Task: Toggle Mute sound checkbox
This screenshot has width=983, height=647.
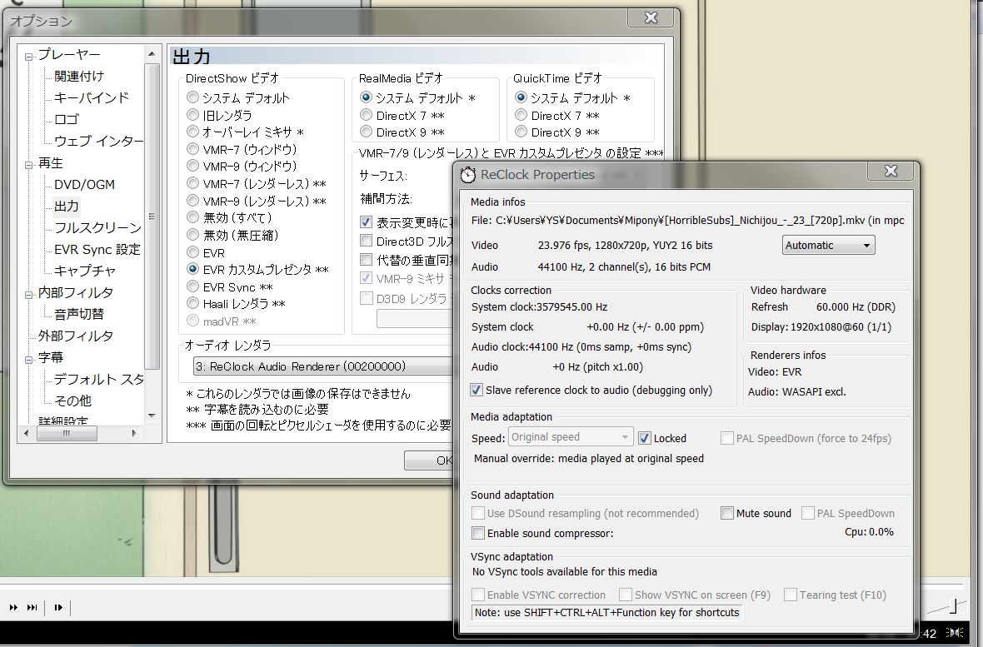Action: 727,514
